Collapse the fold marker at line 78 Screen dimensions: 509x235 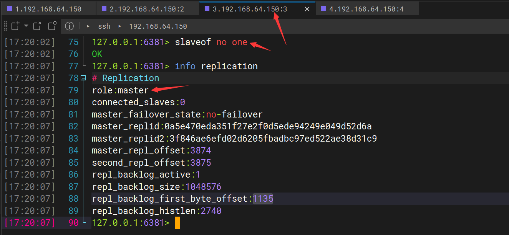(83, 78)
